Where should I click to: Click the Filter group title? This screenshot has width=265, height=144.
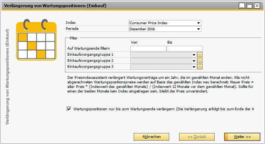[x=73, y=38]
